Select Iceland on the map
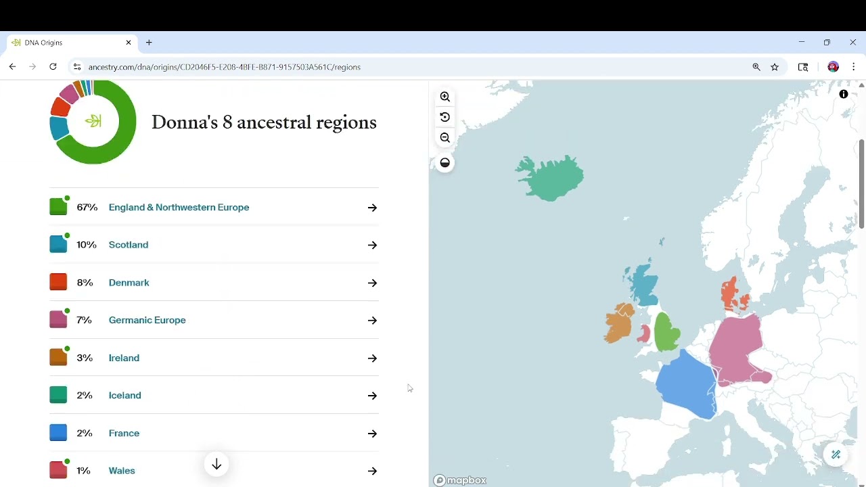Screen dimensions: 866x487 pos(551,177)
